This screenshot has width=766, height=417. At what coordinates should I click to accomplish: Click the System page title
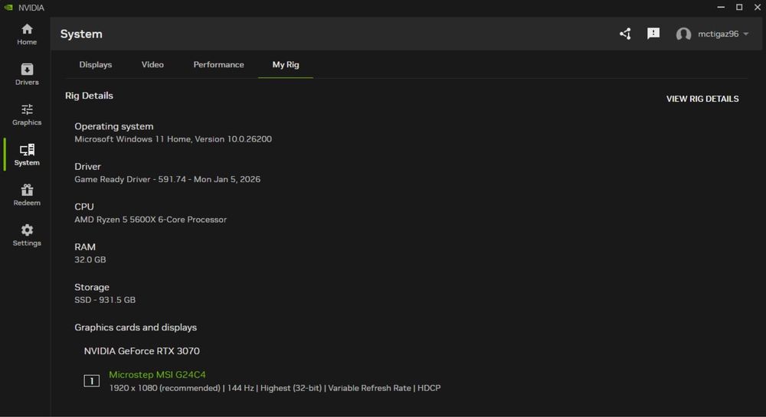(81, 34)
